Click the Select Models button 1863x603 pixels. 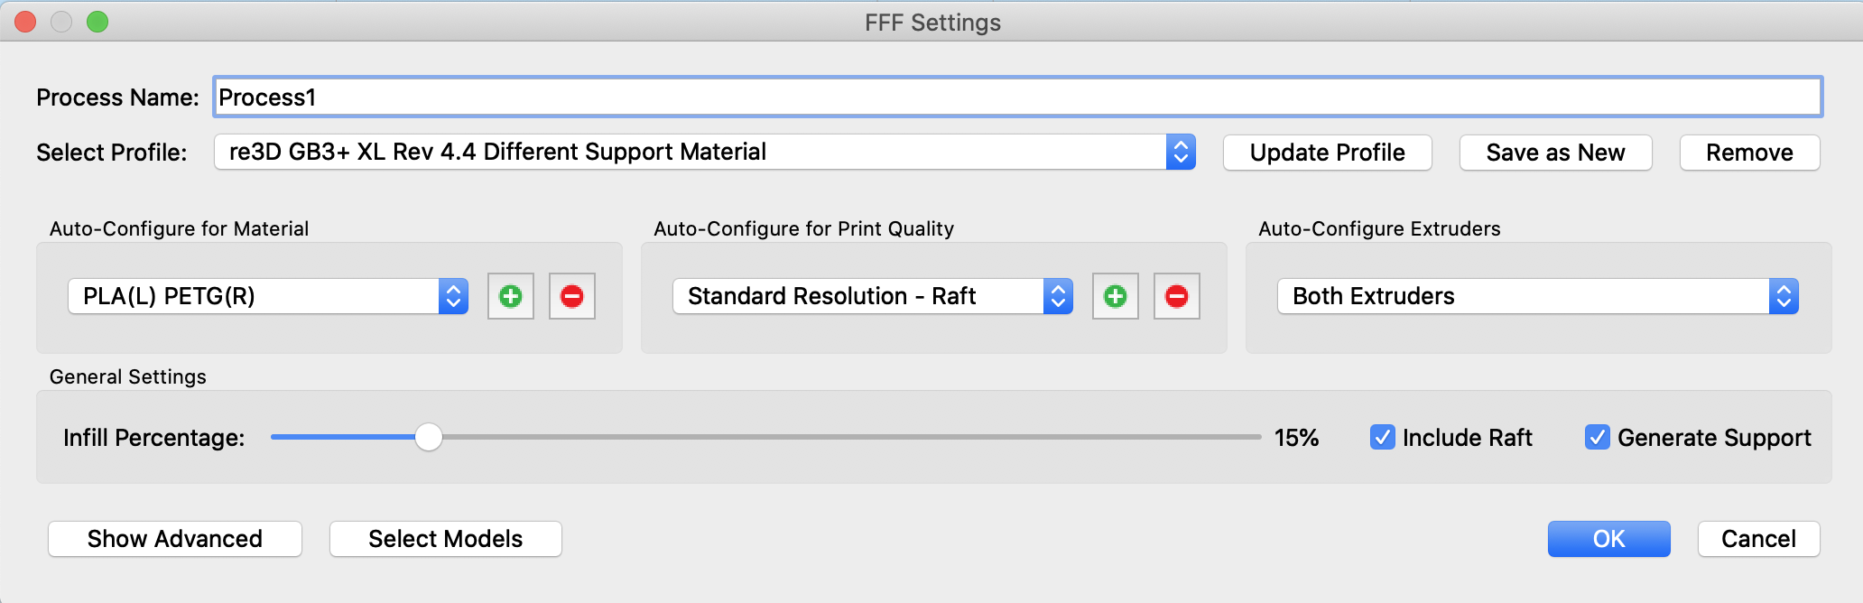446,539
